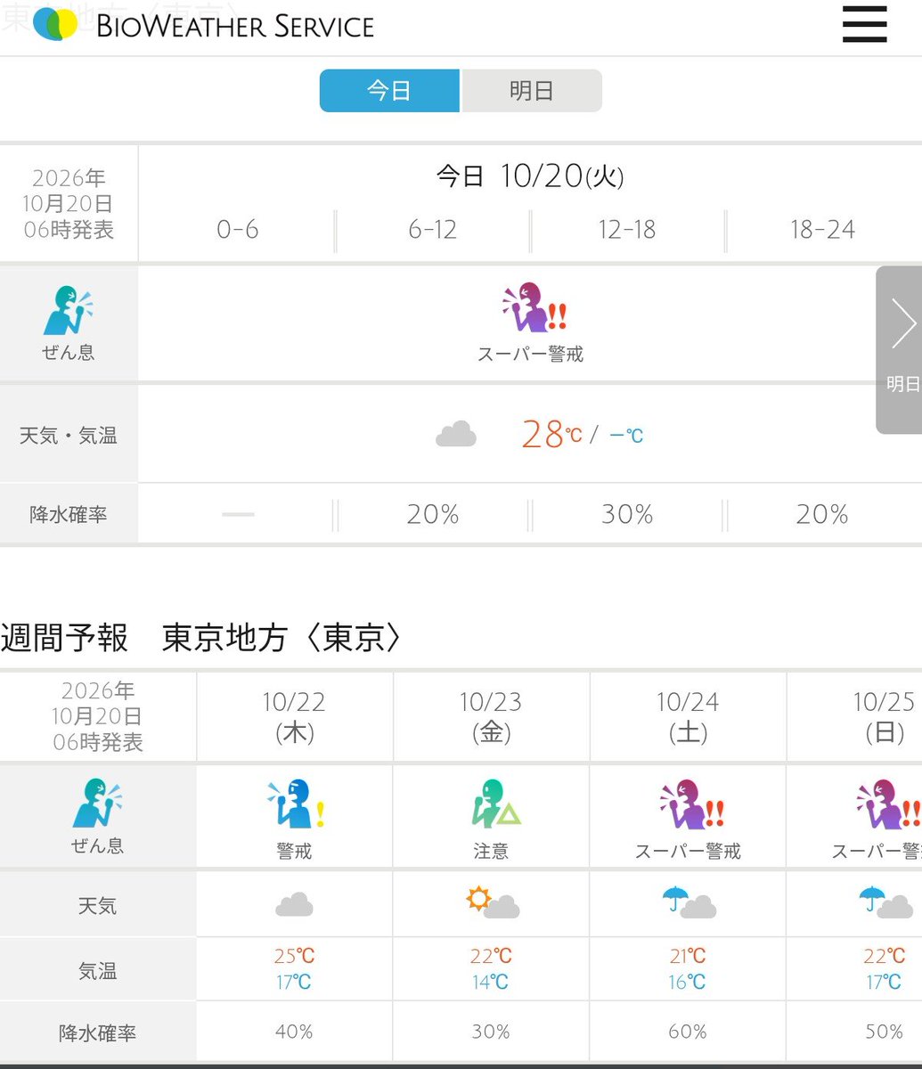
Task: Select the 28℃ high temperature value
Action: click(x=551, y=434)
